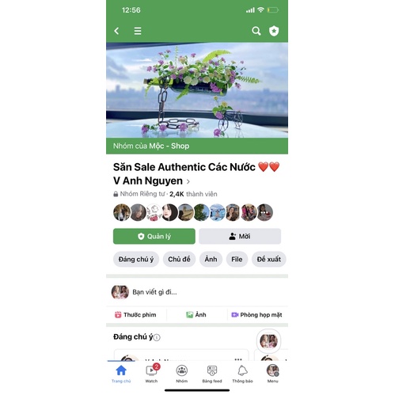The image size is (395, 395).
Task: Open the admin shield star icon
Action: point(274,31)
